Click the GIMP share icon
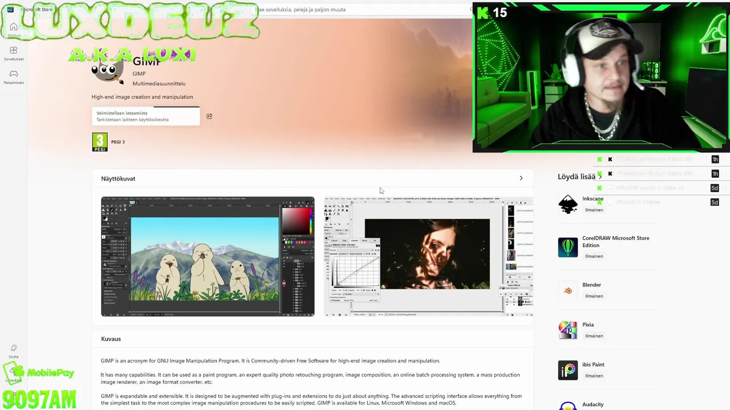Image resolution: width=730 pixels, height=410 pixels. pyautogui.click(x=209, y=116)
